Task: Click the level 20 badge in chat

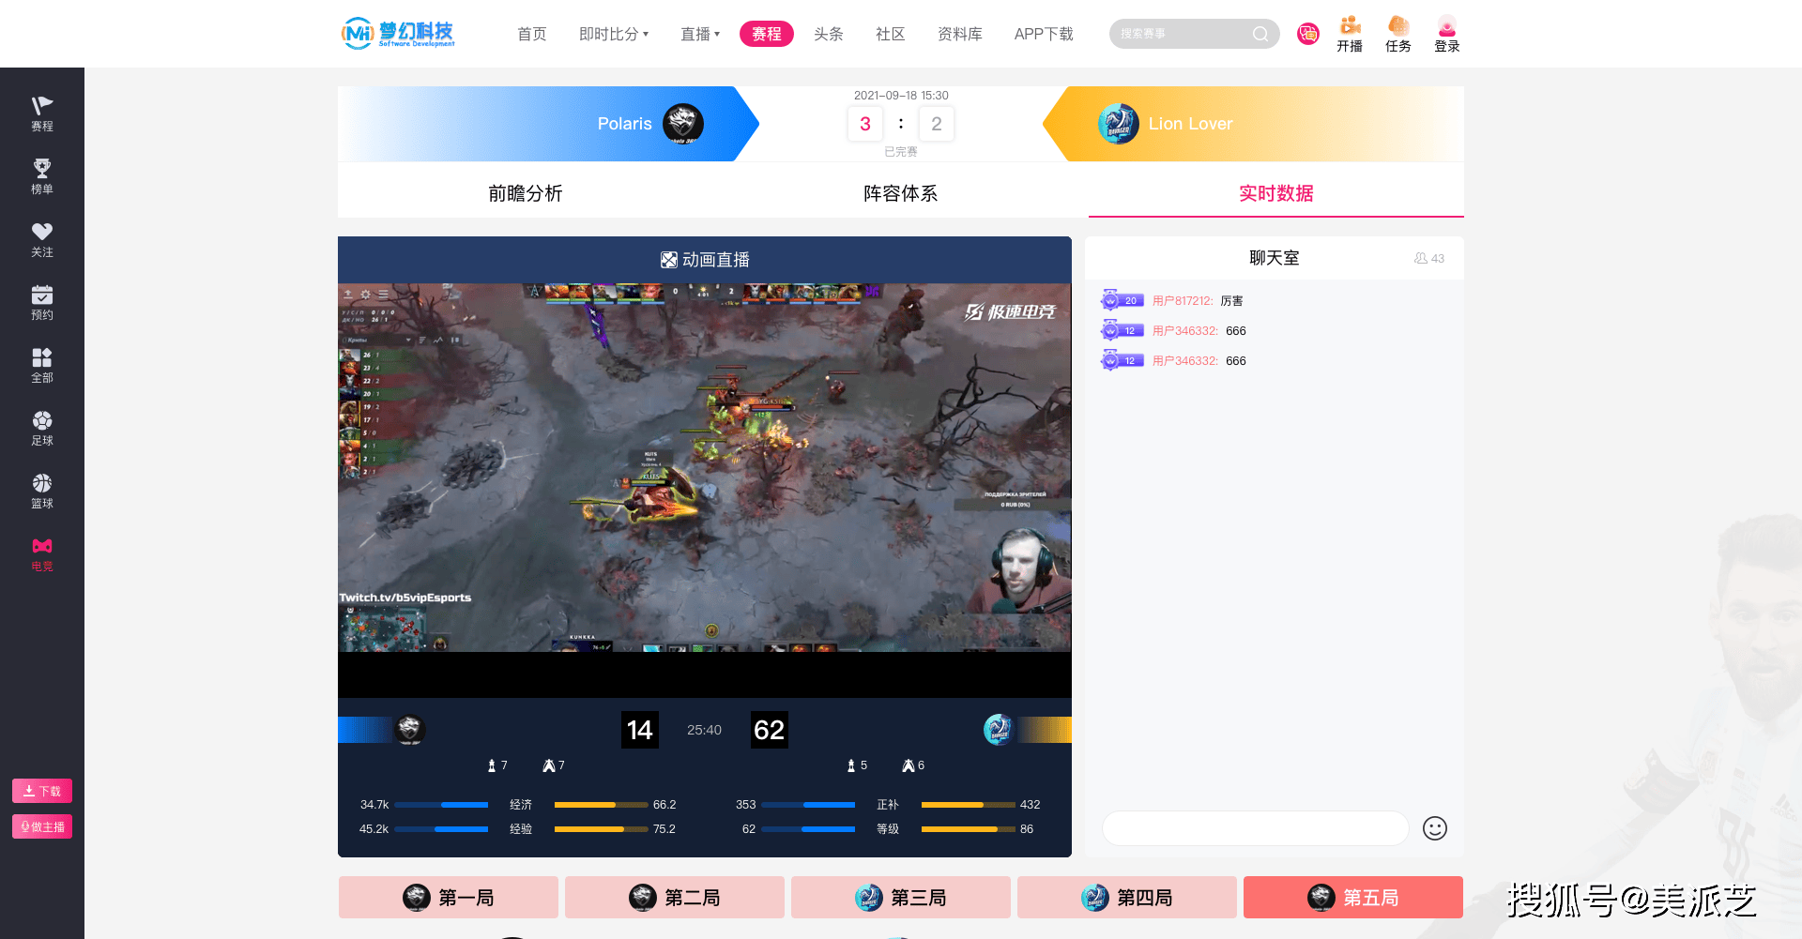Action: [x=1122, y=301]
